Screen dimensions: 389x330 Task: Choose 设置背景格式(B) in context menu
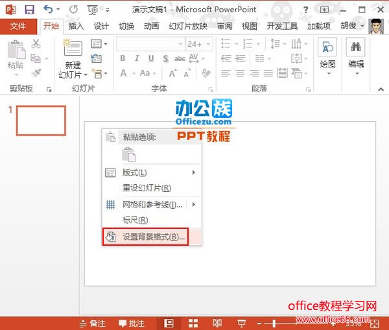152,237
